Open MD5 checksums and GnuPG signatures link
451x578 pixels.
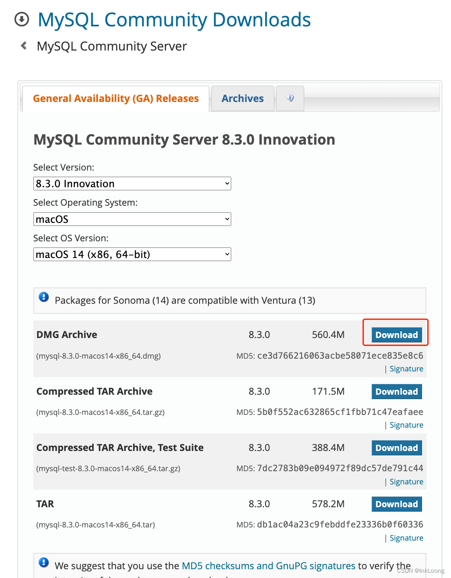pos(269,566)
